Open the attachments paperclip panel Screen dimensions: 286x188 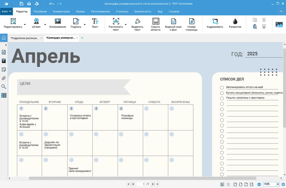click(x=4, y=78)
